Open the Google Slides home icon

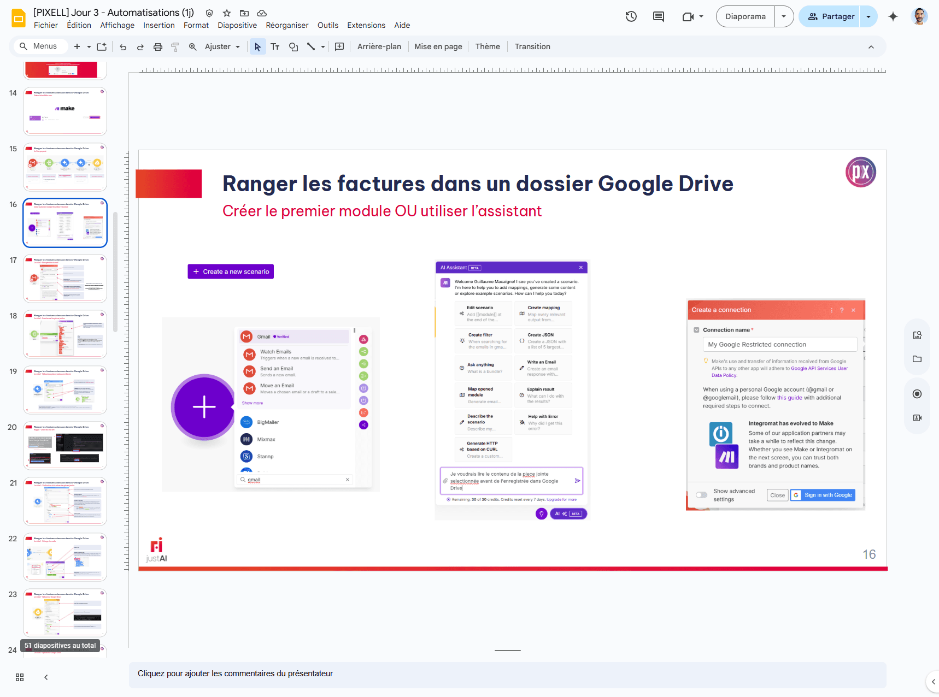click(x=19, y=18)
